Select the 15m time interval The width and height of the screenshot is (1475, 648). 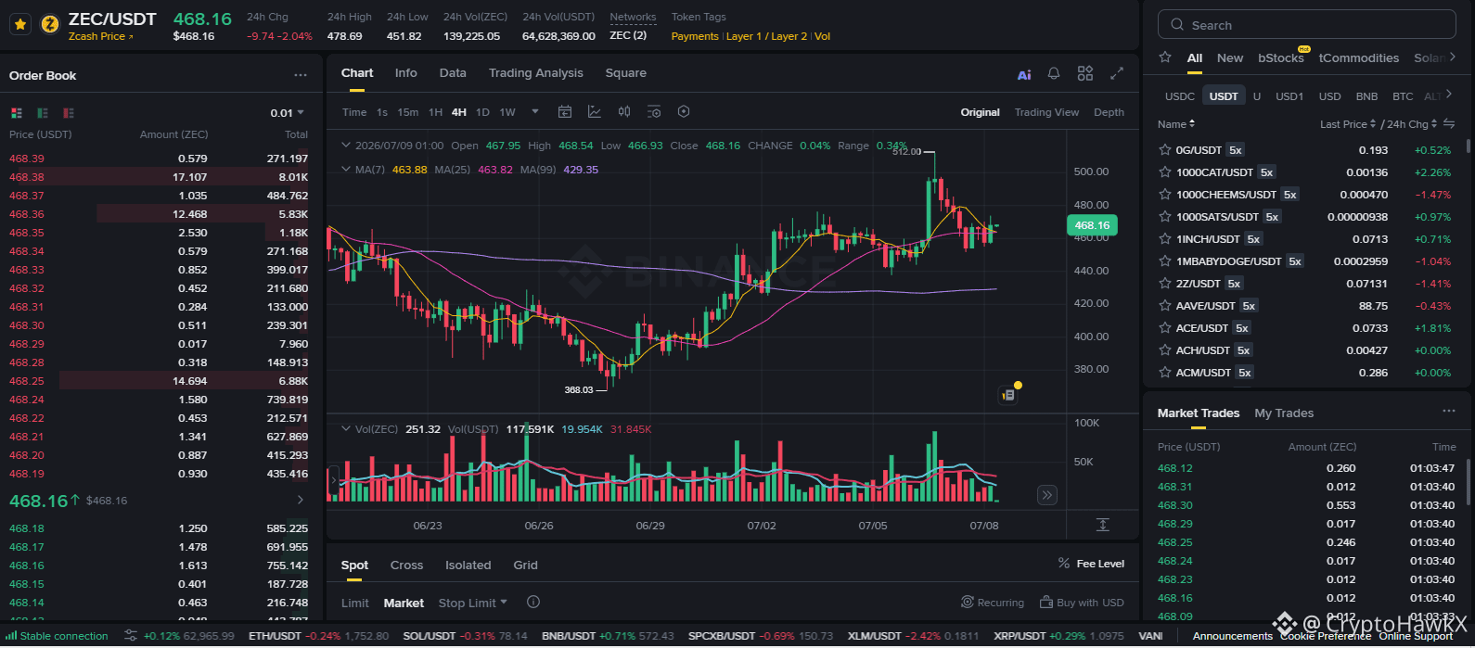(x=408, y=112)
